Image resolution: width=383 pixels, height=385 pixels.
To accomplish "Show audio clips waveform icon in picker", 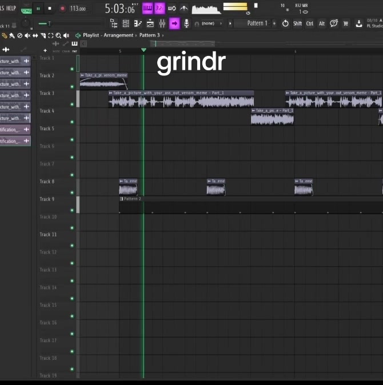I will [x=6, y=50].
